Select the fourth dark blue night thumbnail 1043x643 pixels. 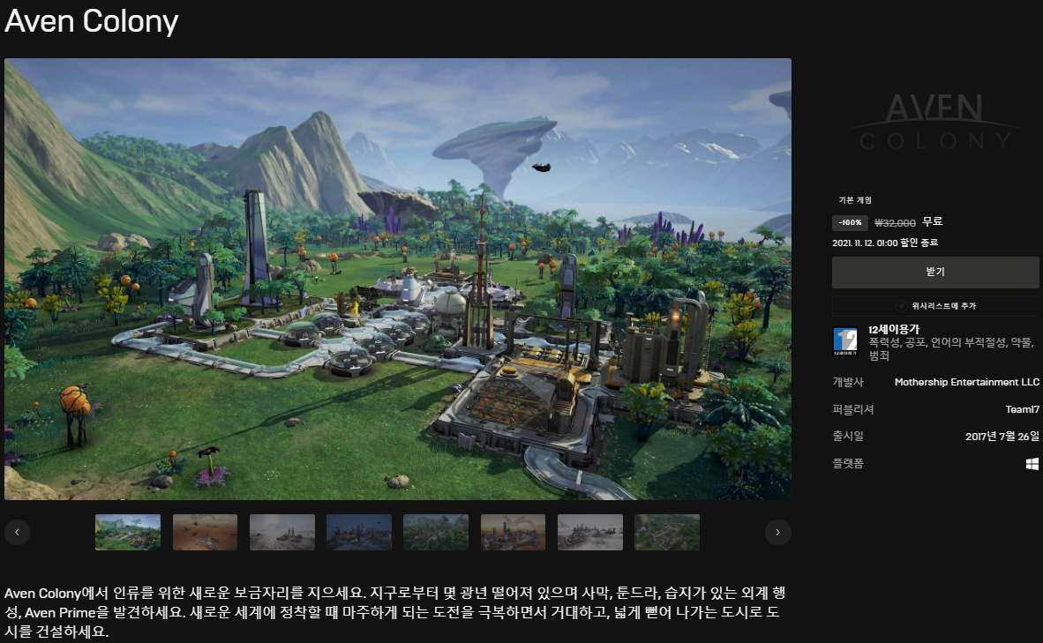click(x=359, y=532)
